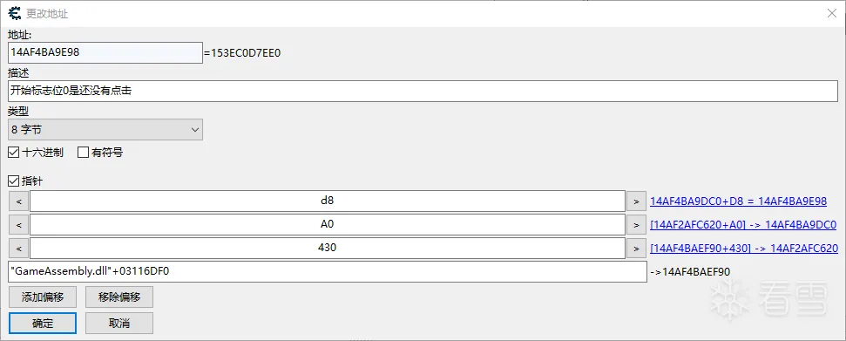Confirm with the 确定 button
This screenshot has width=846, height=341.
point(43,324)
